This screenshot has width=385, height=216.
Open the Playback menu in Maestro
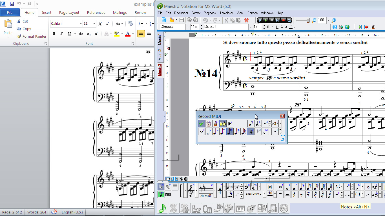pyautogui.click(x=210, y=13)
